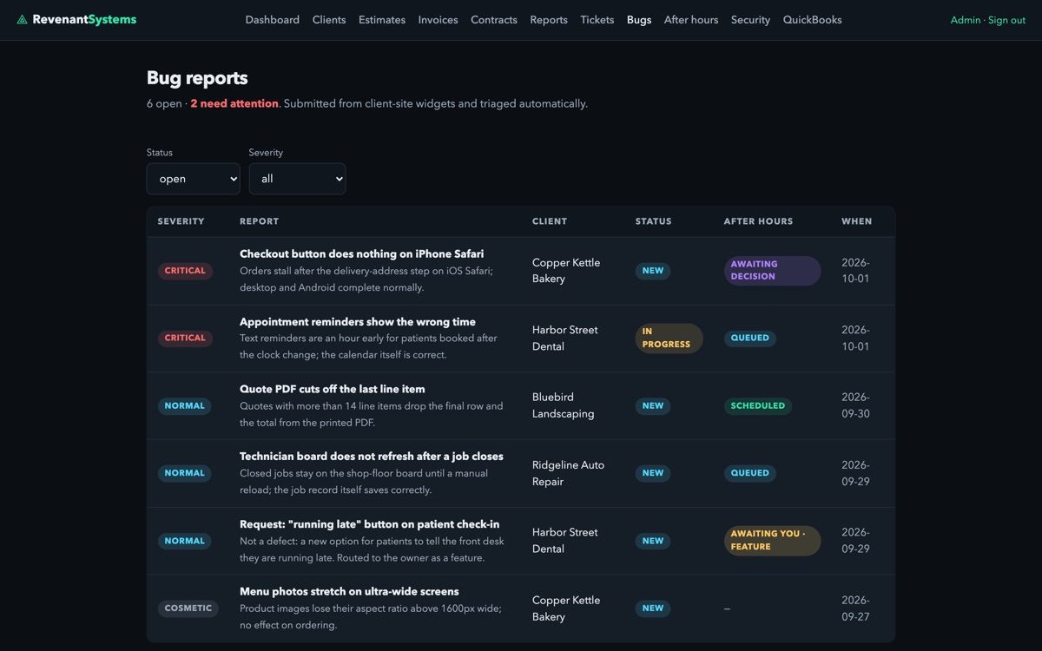Screen dimensions: 1042x651
Task: View the Reports section
Action: (549, 20)
